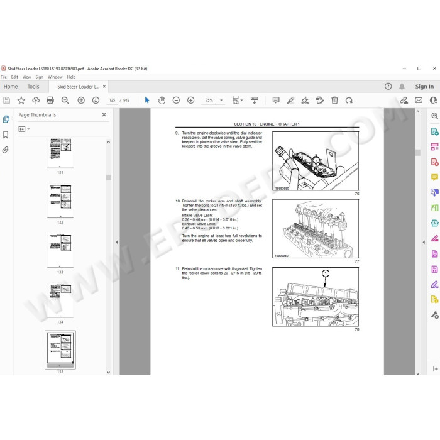Open More Tools wrench icon
This screenshot has height=440, width=440.
435,315
